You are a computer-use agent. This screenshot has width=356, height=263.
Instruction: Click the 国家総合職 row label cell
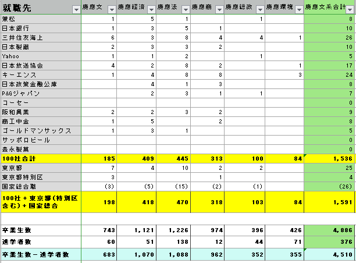click(40, 187)
